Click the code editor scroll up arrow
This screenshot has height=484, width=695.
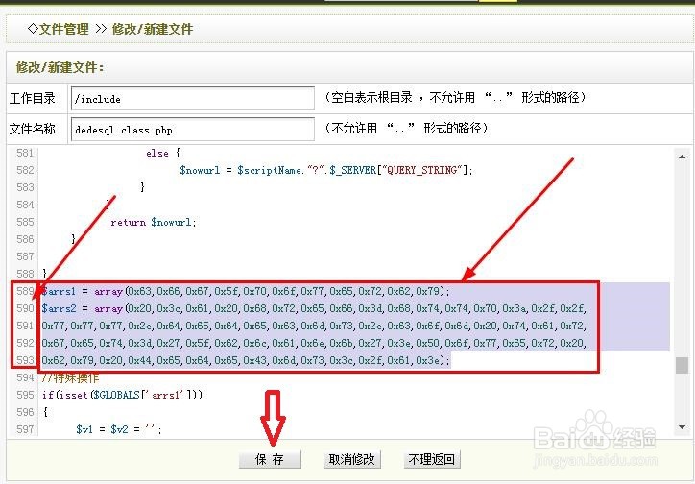click(x=683, y=157)
